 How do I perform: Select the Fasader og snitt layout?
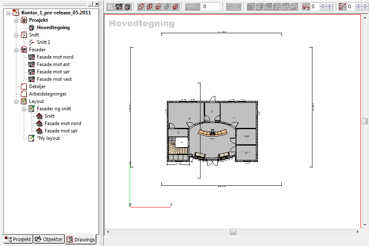(x=54, y=109)
